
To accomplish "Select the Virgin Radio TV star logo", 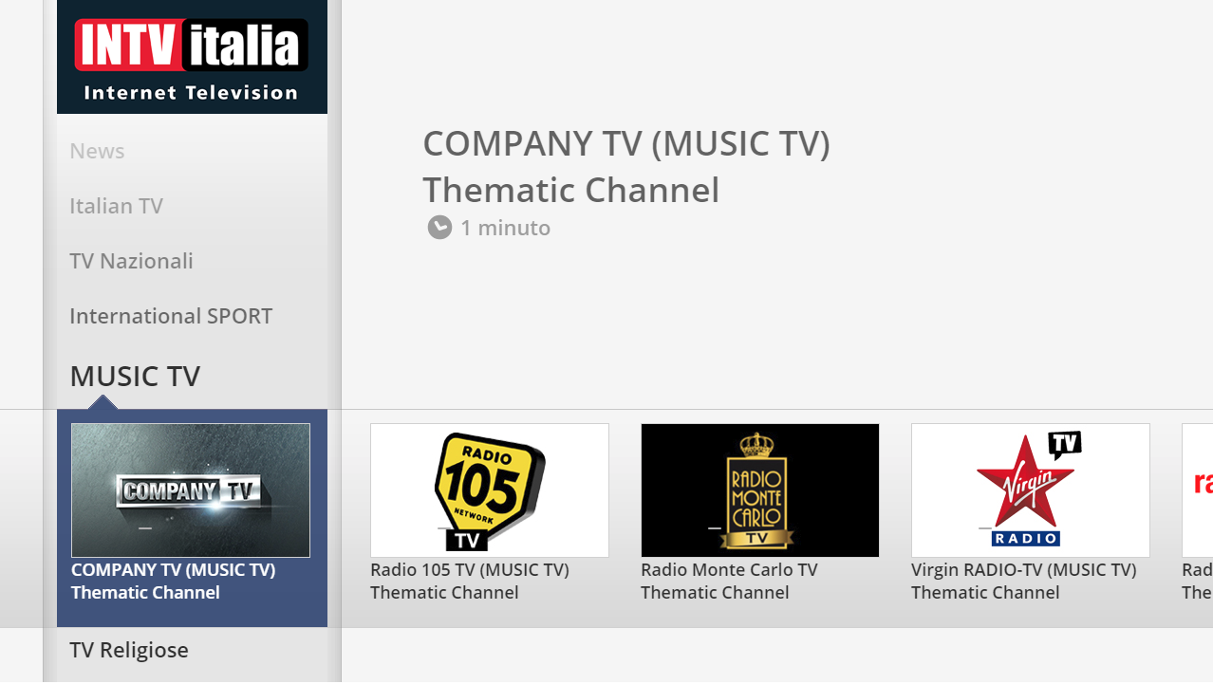I will [x=1031, y=490].
